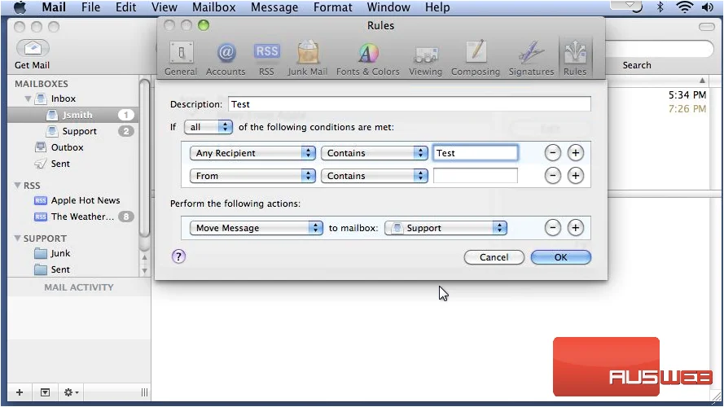Image resolution: width=724 pixels, height=407 pixels.
Task: Click the Wi-Fi status icon
Action: click(x=684, y=7)
